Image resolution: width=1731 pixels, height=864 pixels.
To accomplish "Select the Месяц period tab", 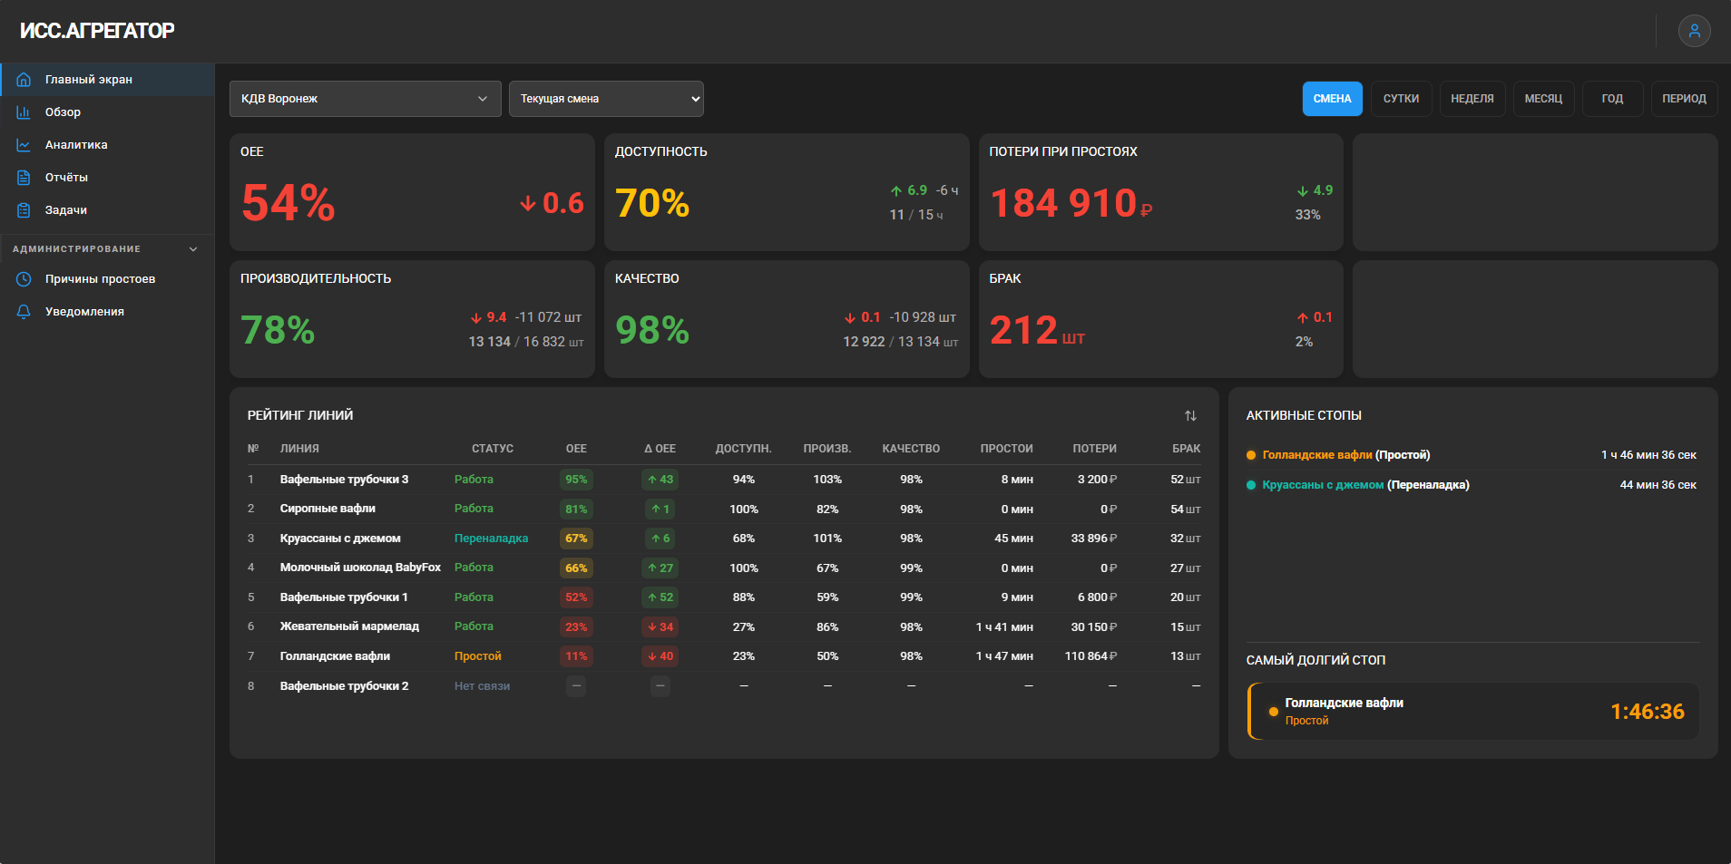I will [x=1543, y=99].
